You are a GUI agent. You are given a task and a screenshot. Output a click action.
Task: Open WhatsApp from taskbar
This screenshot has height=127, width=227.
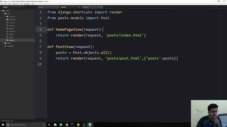(61, 125)
